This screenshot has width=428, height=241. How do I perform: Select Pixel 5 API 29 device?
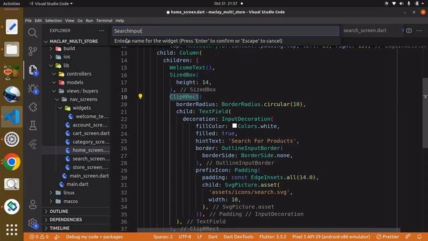(331, 236)
